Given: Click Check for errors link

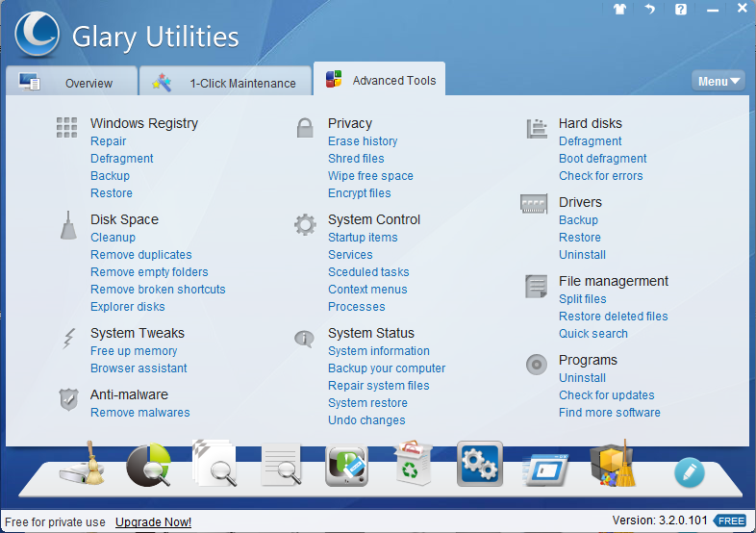Looking at the screenshot, I should pyautogui.click(x=601, y=176).
